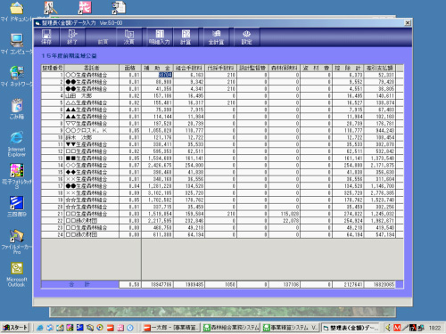Open the pink 花 shortcut on desktop
446x334 pixels.
[85, 8]
